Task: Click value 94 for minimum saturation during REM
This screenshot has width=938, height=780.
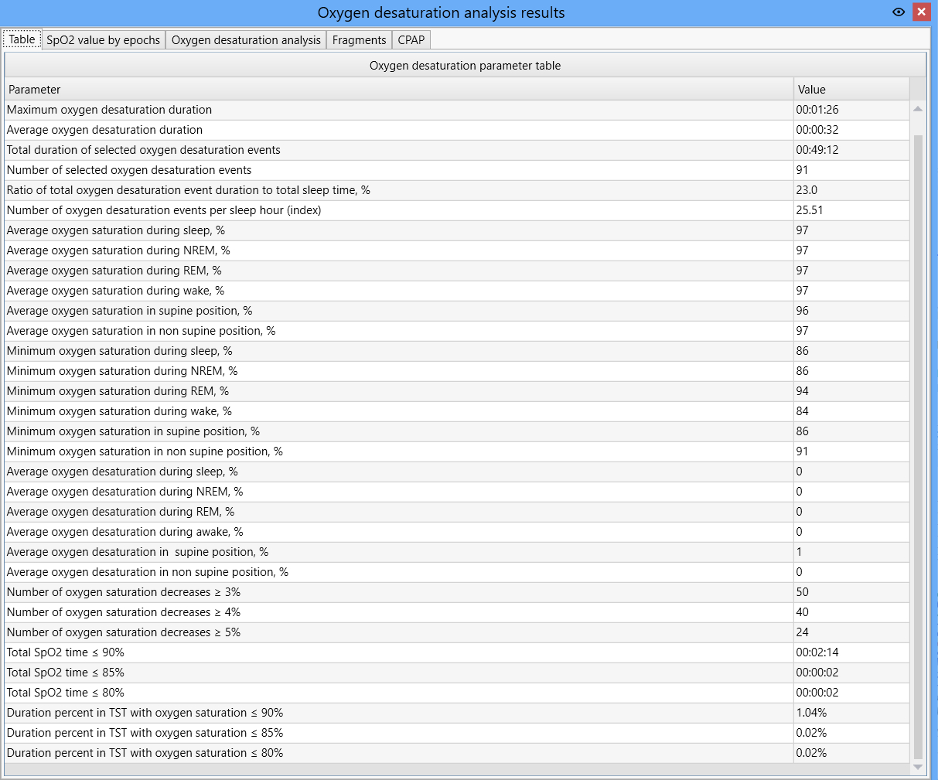Action: pos(802,391)
